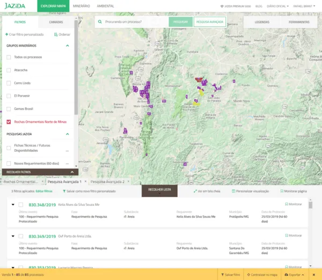Uncheck Rochas Ornamentais Norte de Minas checkbox

pos(9,122)
